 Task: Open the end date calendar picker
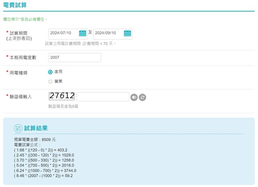pyautogui.click(x=127, y=33)
